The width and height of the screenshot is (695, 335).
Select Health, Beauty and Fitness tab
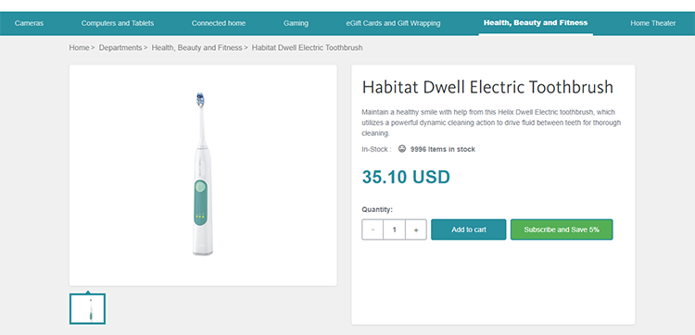(536, 22)
